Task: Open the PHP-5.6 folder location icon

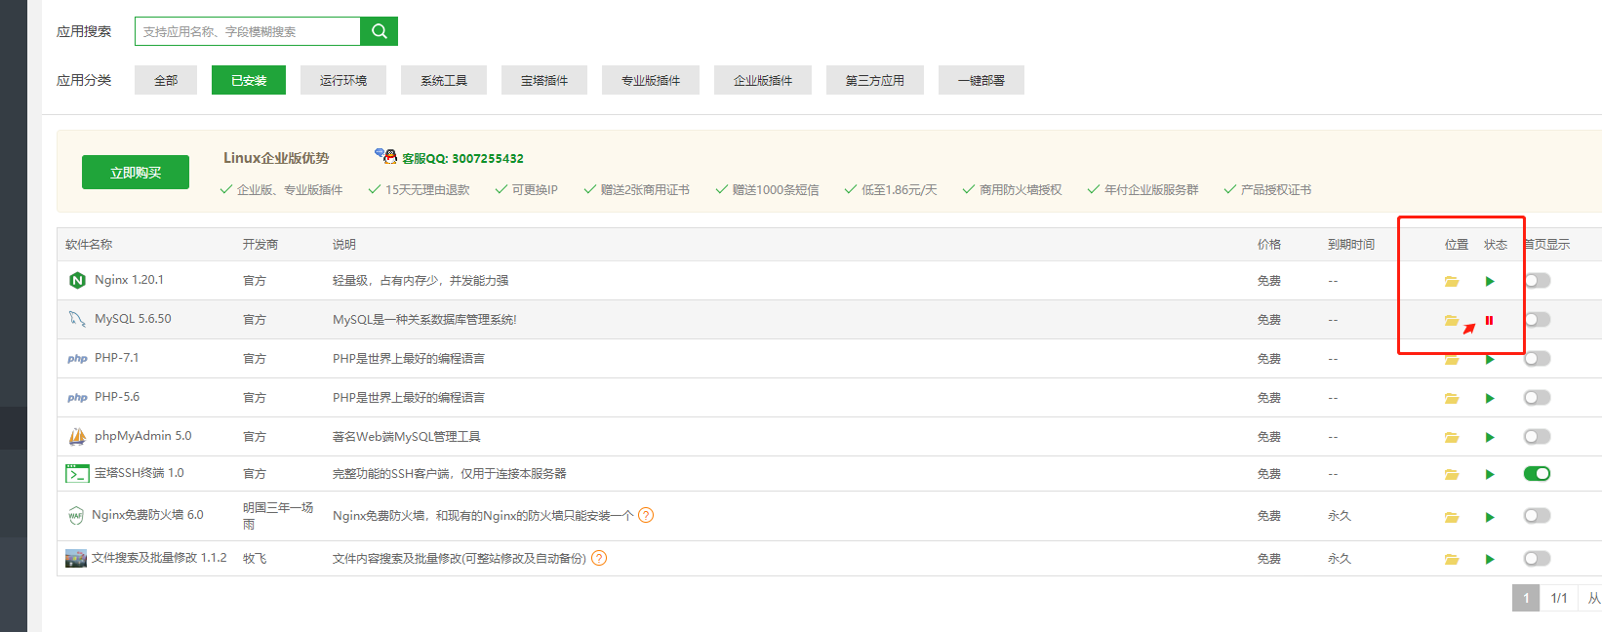Action: [1452, 398]
